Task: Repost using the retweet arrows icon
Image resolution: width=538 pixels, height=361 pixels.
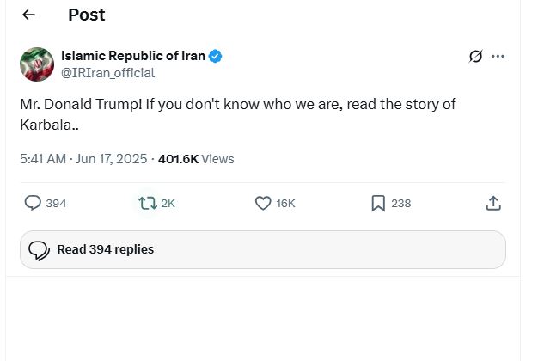Action: click(x=148, y=203)
